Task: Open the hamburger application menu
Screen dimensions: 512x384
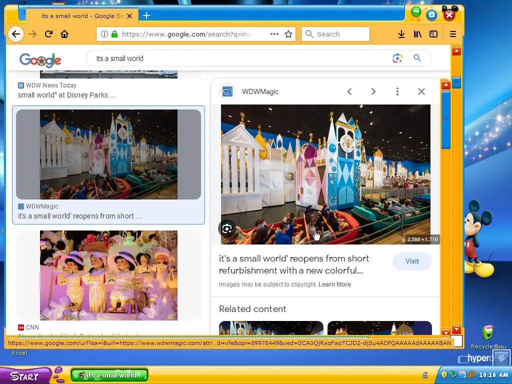Action: (x=452, y=34)
